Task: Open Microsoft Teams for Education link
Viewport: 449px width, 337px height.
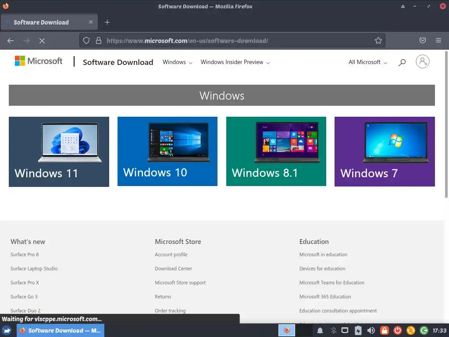Action: point(332,283)
